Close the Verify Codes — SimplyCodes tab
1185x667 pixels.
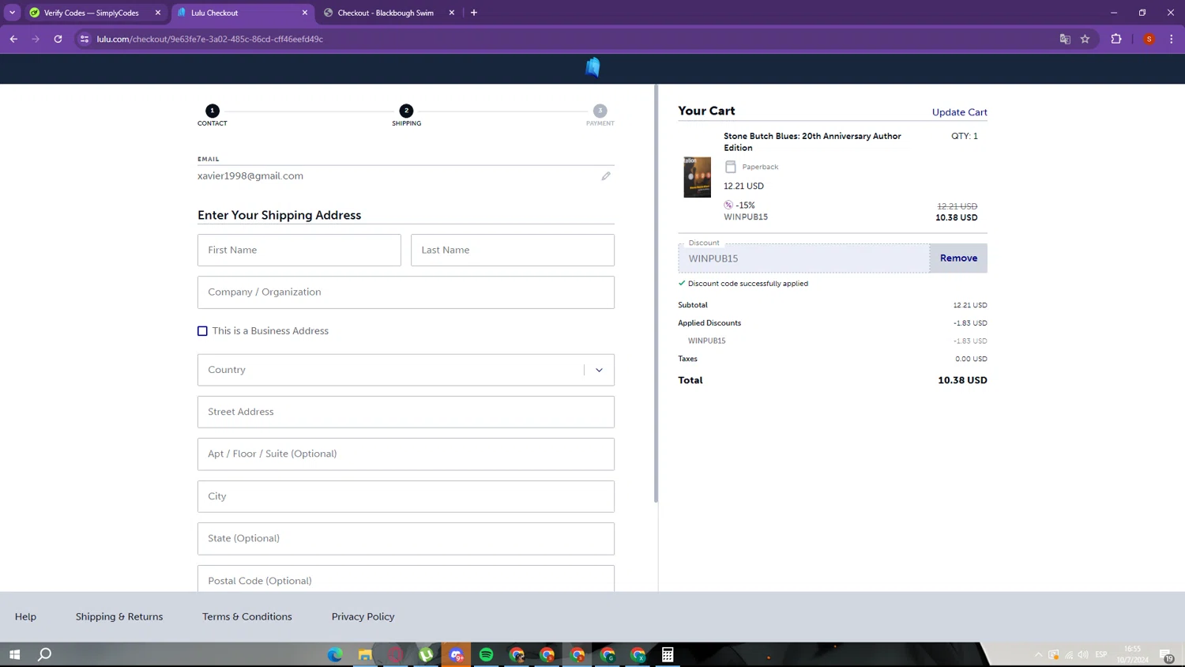[x=158, y=13]
